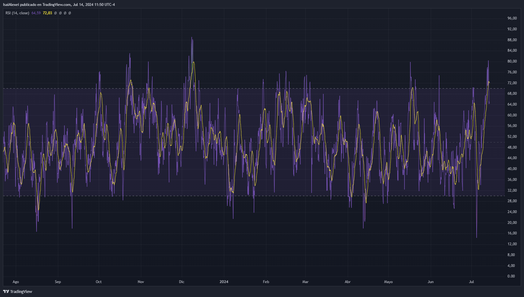524x297 pixels.
Task: Click the 20,00 scale value
Action: click(512, 223)
